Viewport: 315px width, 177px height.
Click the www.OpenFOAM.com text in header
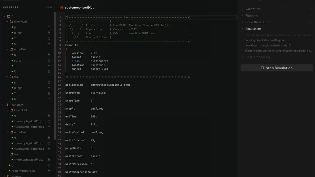tap(141, 33)
